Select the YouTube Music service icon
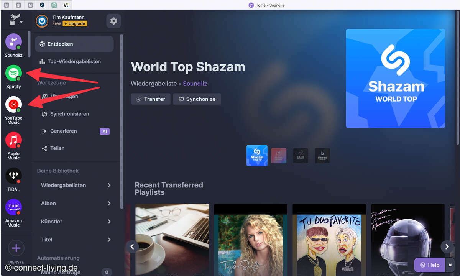This screenshot has height=276, width=460. 13,104
